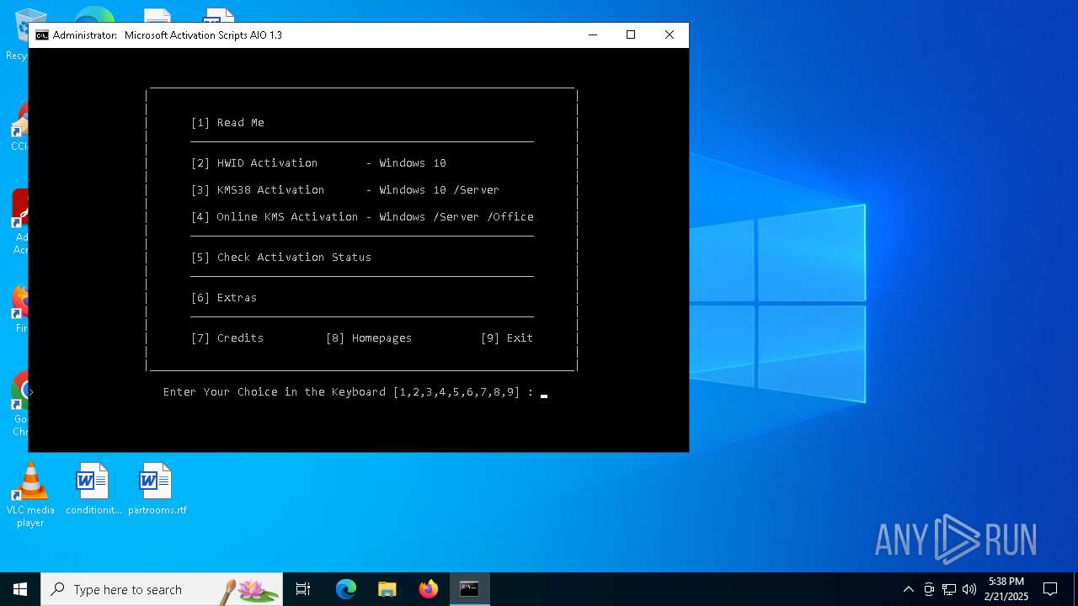Click the Windows 10 /Server text
1078x606 pixels.
[x=439, y=190]
